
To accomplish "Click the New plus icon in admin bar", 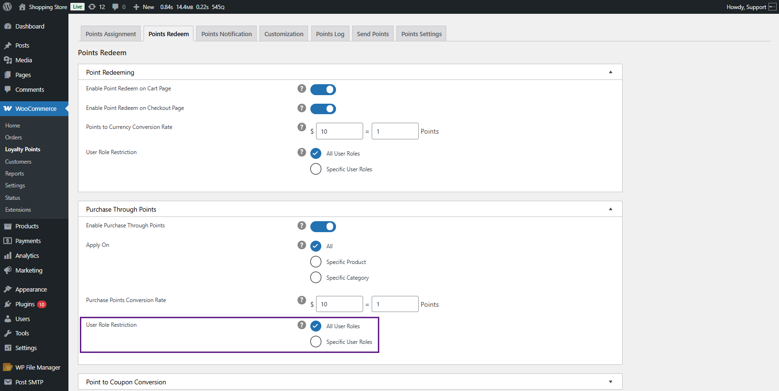I will (x=136, y=7).
